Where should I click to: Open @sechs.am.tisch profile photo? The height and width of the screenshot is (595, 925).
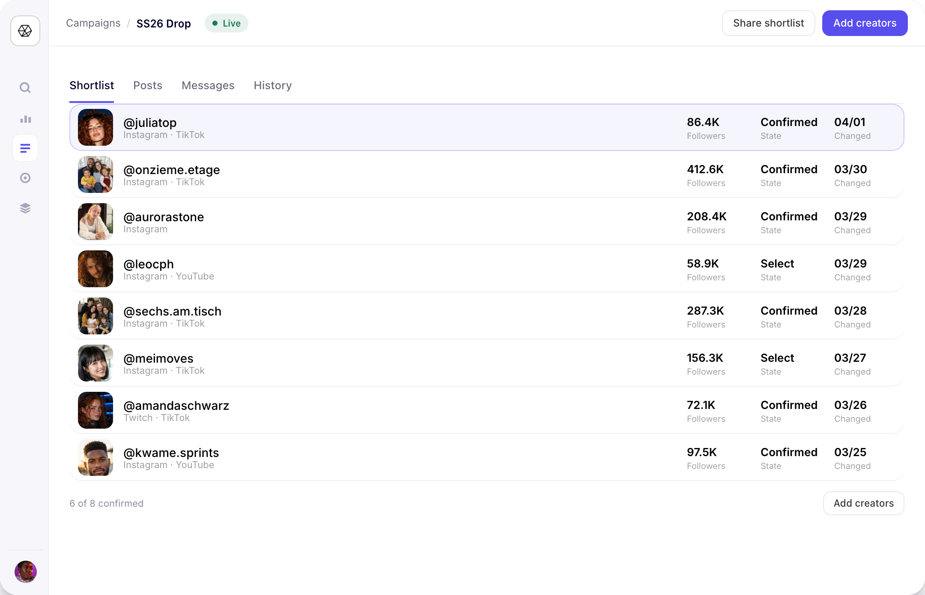point(95,316)
